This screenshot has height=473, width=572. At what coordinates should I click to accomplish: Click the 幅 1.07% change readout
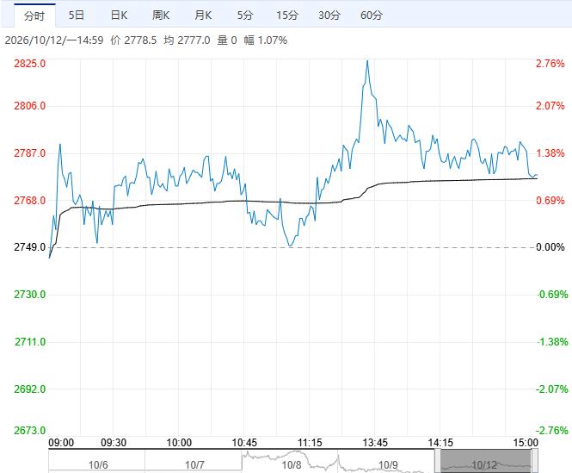tap(266, 40)
